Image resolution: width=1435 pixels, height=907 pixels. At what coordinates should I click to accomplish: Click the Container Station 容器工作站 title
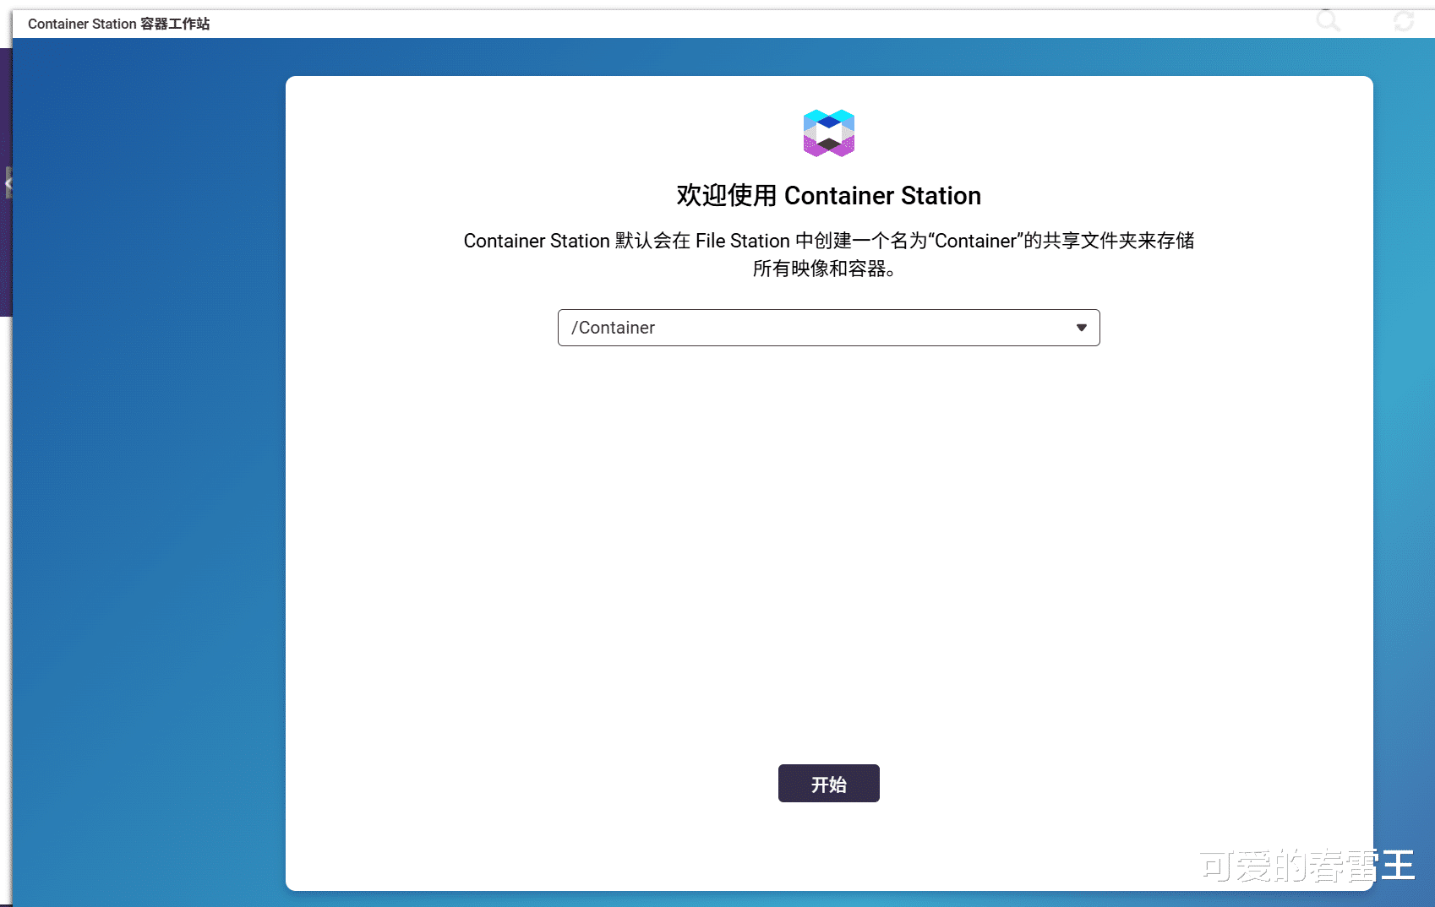(x=118, y=24)
